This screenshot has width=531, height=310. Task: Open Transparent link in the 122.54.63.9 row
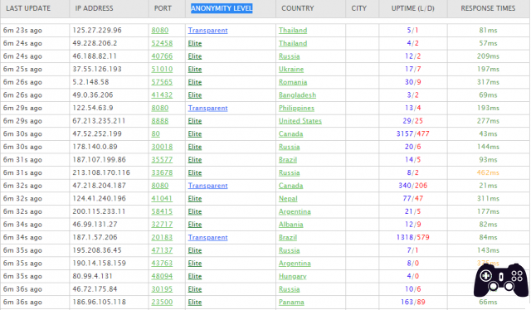208,108
